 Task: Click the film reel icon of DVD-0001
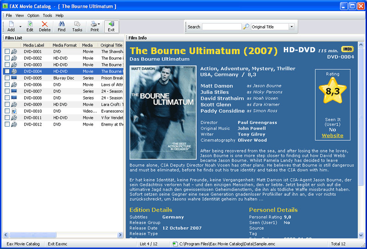click(14, 51)
